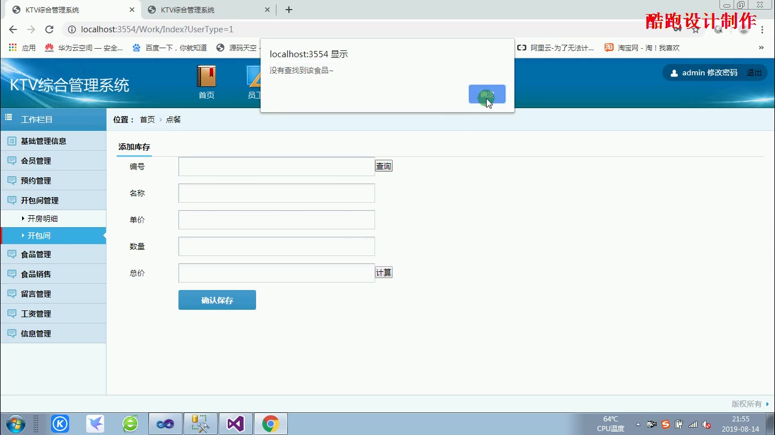Image resolution: width=775 pixels, height=435 pixels.
Task: Click the page reload icon in browser
Action: tap(50, 29)
